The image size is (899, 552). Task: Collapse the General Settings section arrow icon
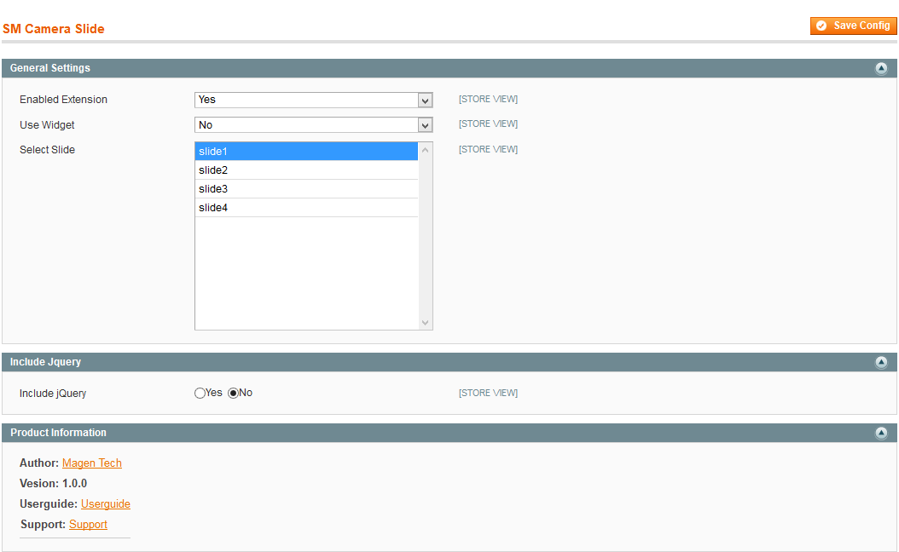pyautogui.click(x=881, y=68)
